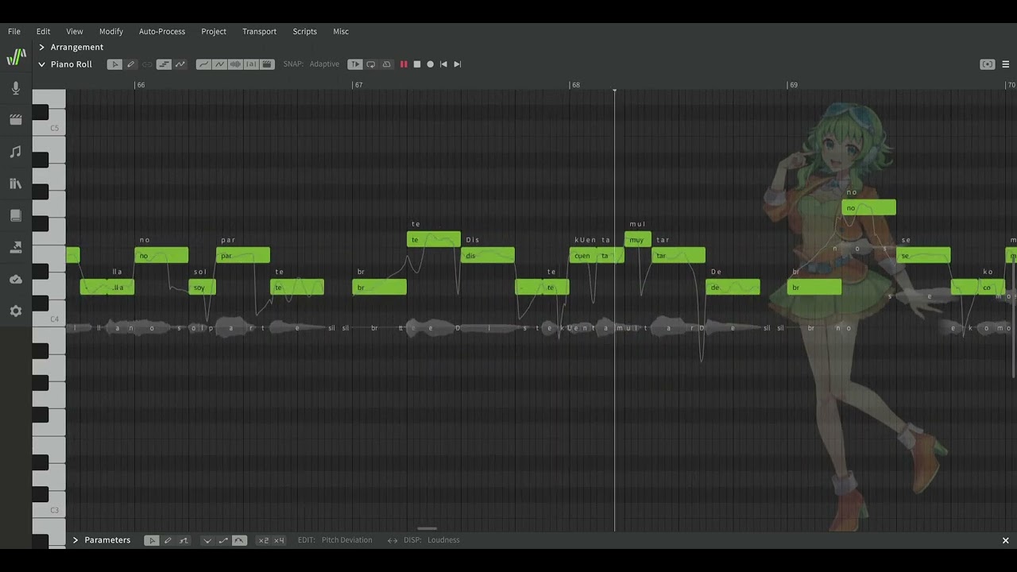1017x572 pixels.
Task: Swap EDIT and DISP parameters arrows
Action: point(392,540)
